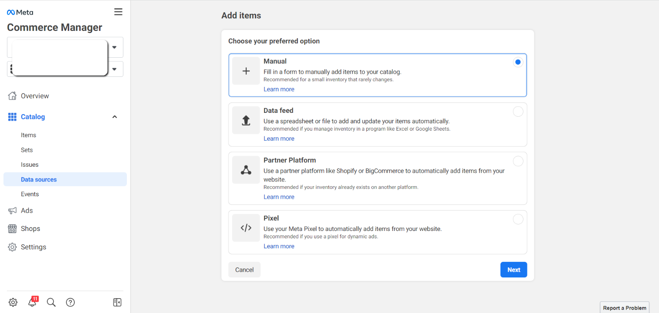Screen dimensions: 659x313
Task: Click Learn more under Data feed
Action: coord(279,138)
